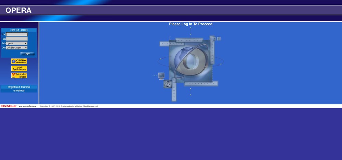The height and width of the screenshot is (160, 342).
Task: Click the Install Spellchecker badge
Action: (x=19, y=68)
